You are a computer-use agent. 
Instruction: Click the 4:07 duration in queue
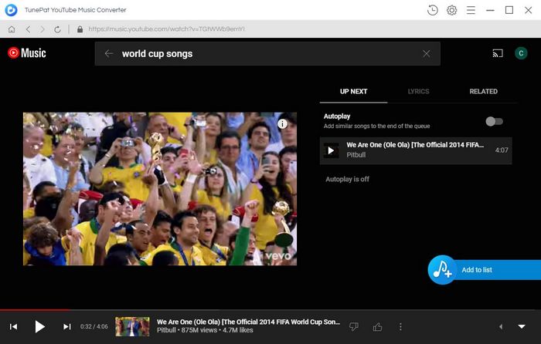tap(502, 150)
